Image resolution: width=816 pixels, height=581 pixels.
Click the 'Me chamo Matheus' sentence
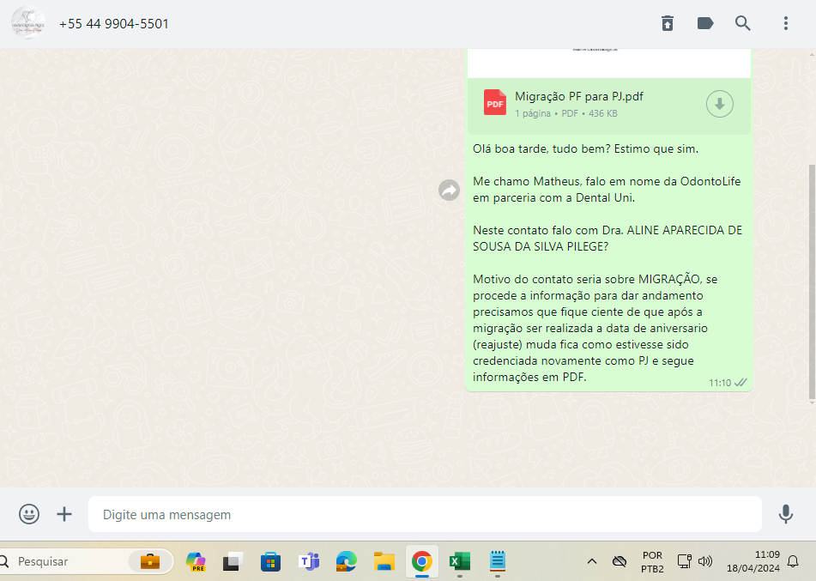click(x=607, y=190)
